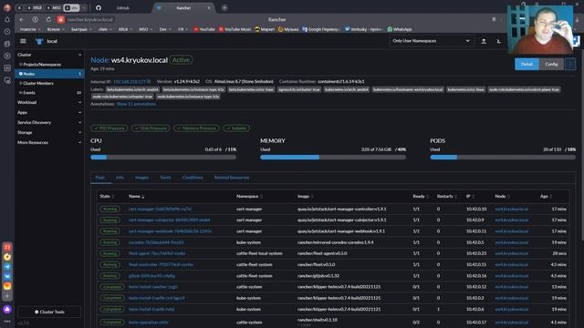Click the page vertical scrollbar
584x328 pixels.
(582, 144)
